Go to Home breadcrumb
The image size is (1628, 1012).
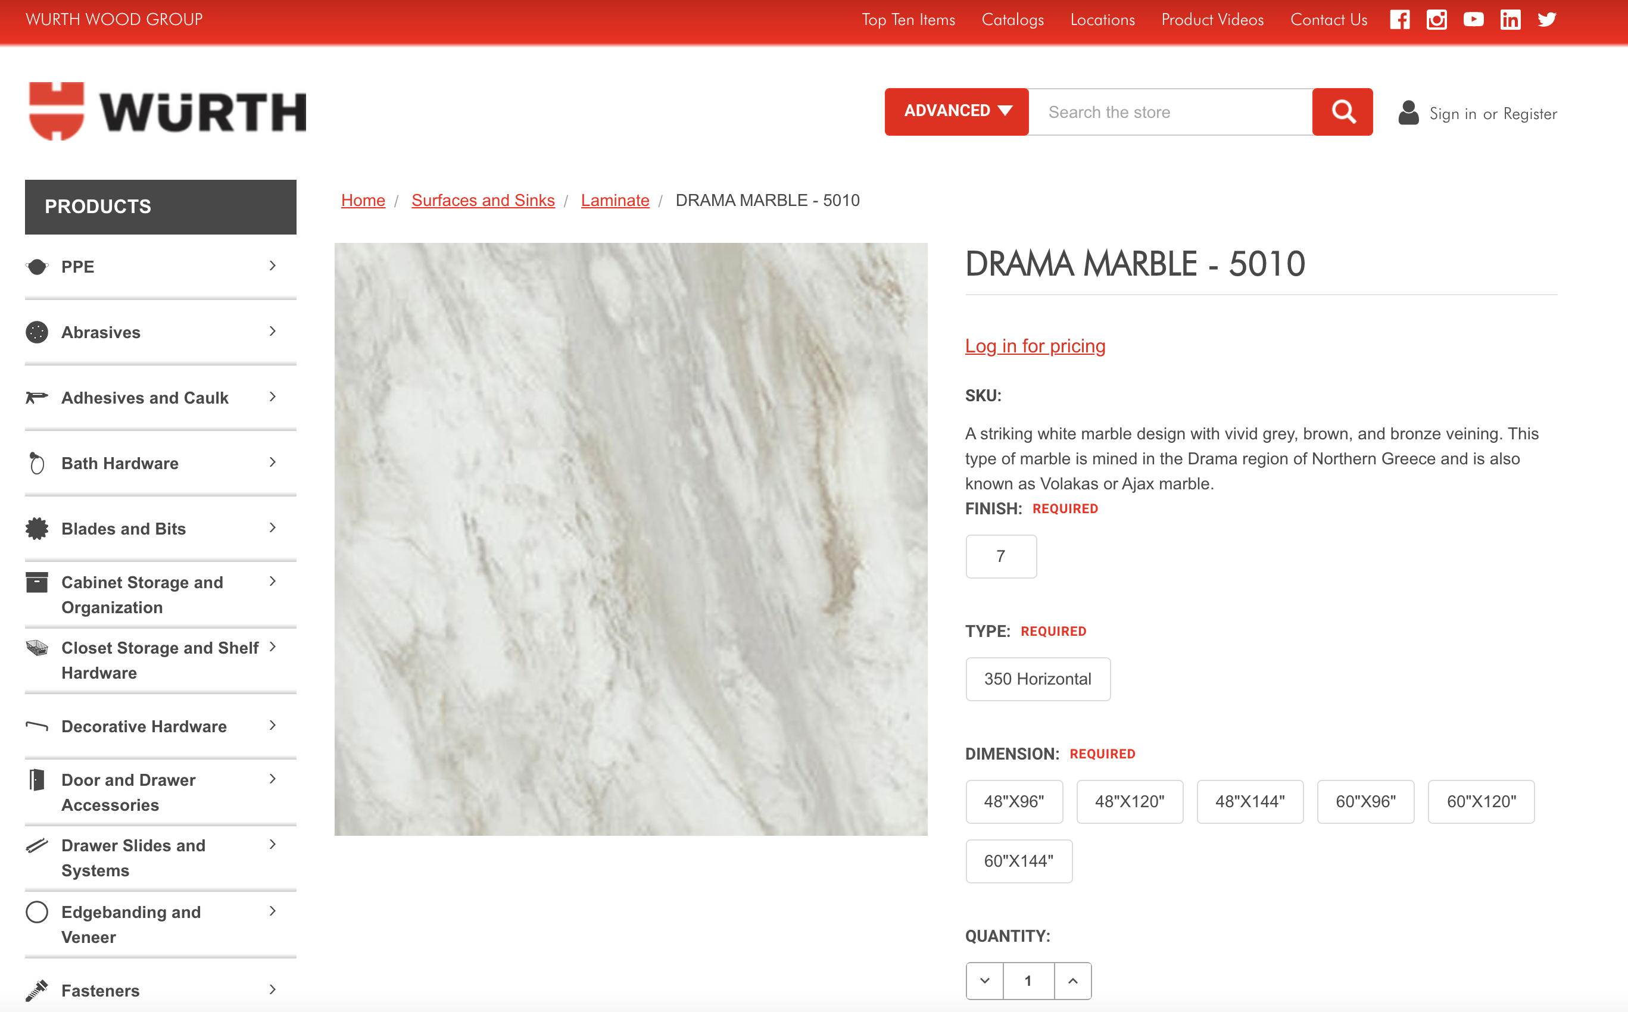click(363, 200)
